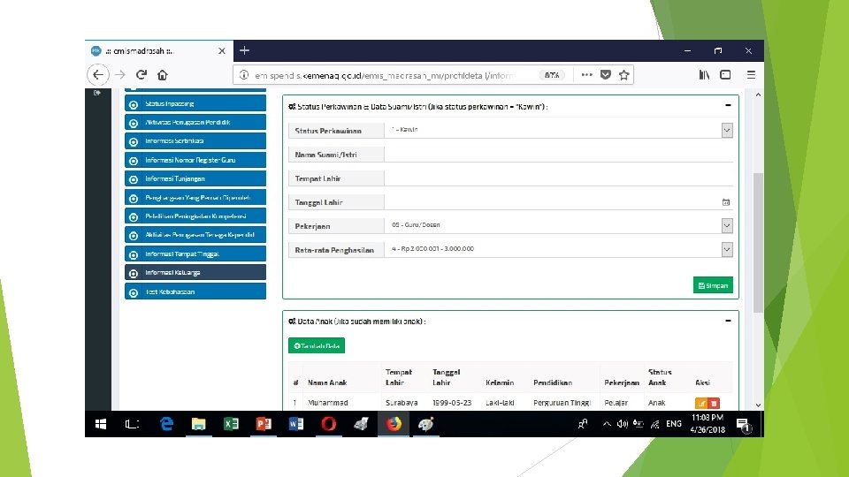Open Penghargaan Yang Pernah Diperoleh item
Image resolution: width=849 pixels, height=477 pixels.
pyautogui.click(x=195, y=197)
